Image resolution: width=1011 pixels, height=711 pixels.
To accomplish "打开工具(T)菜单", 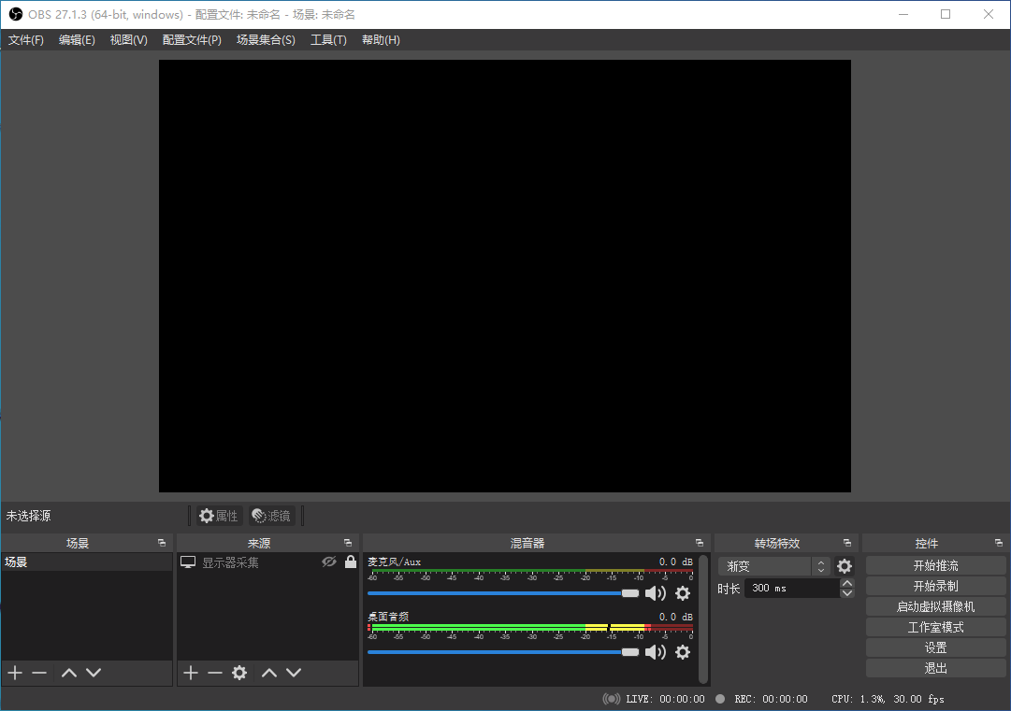I will pyautogui.click(x=328, y=39).
